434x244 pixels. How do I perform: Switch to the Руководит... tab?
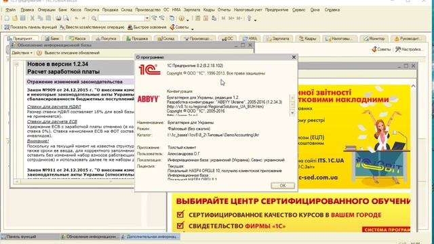[408, 39]
